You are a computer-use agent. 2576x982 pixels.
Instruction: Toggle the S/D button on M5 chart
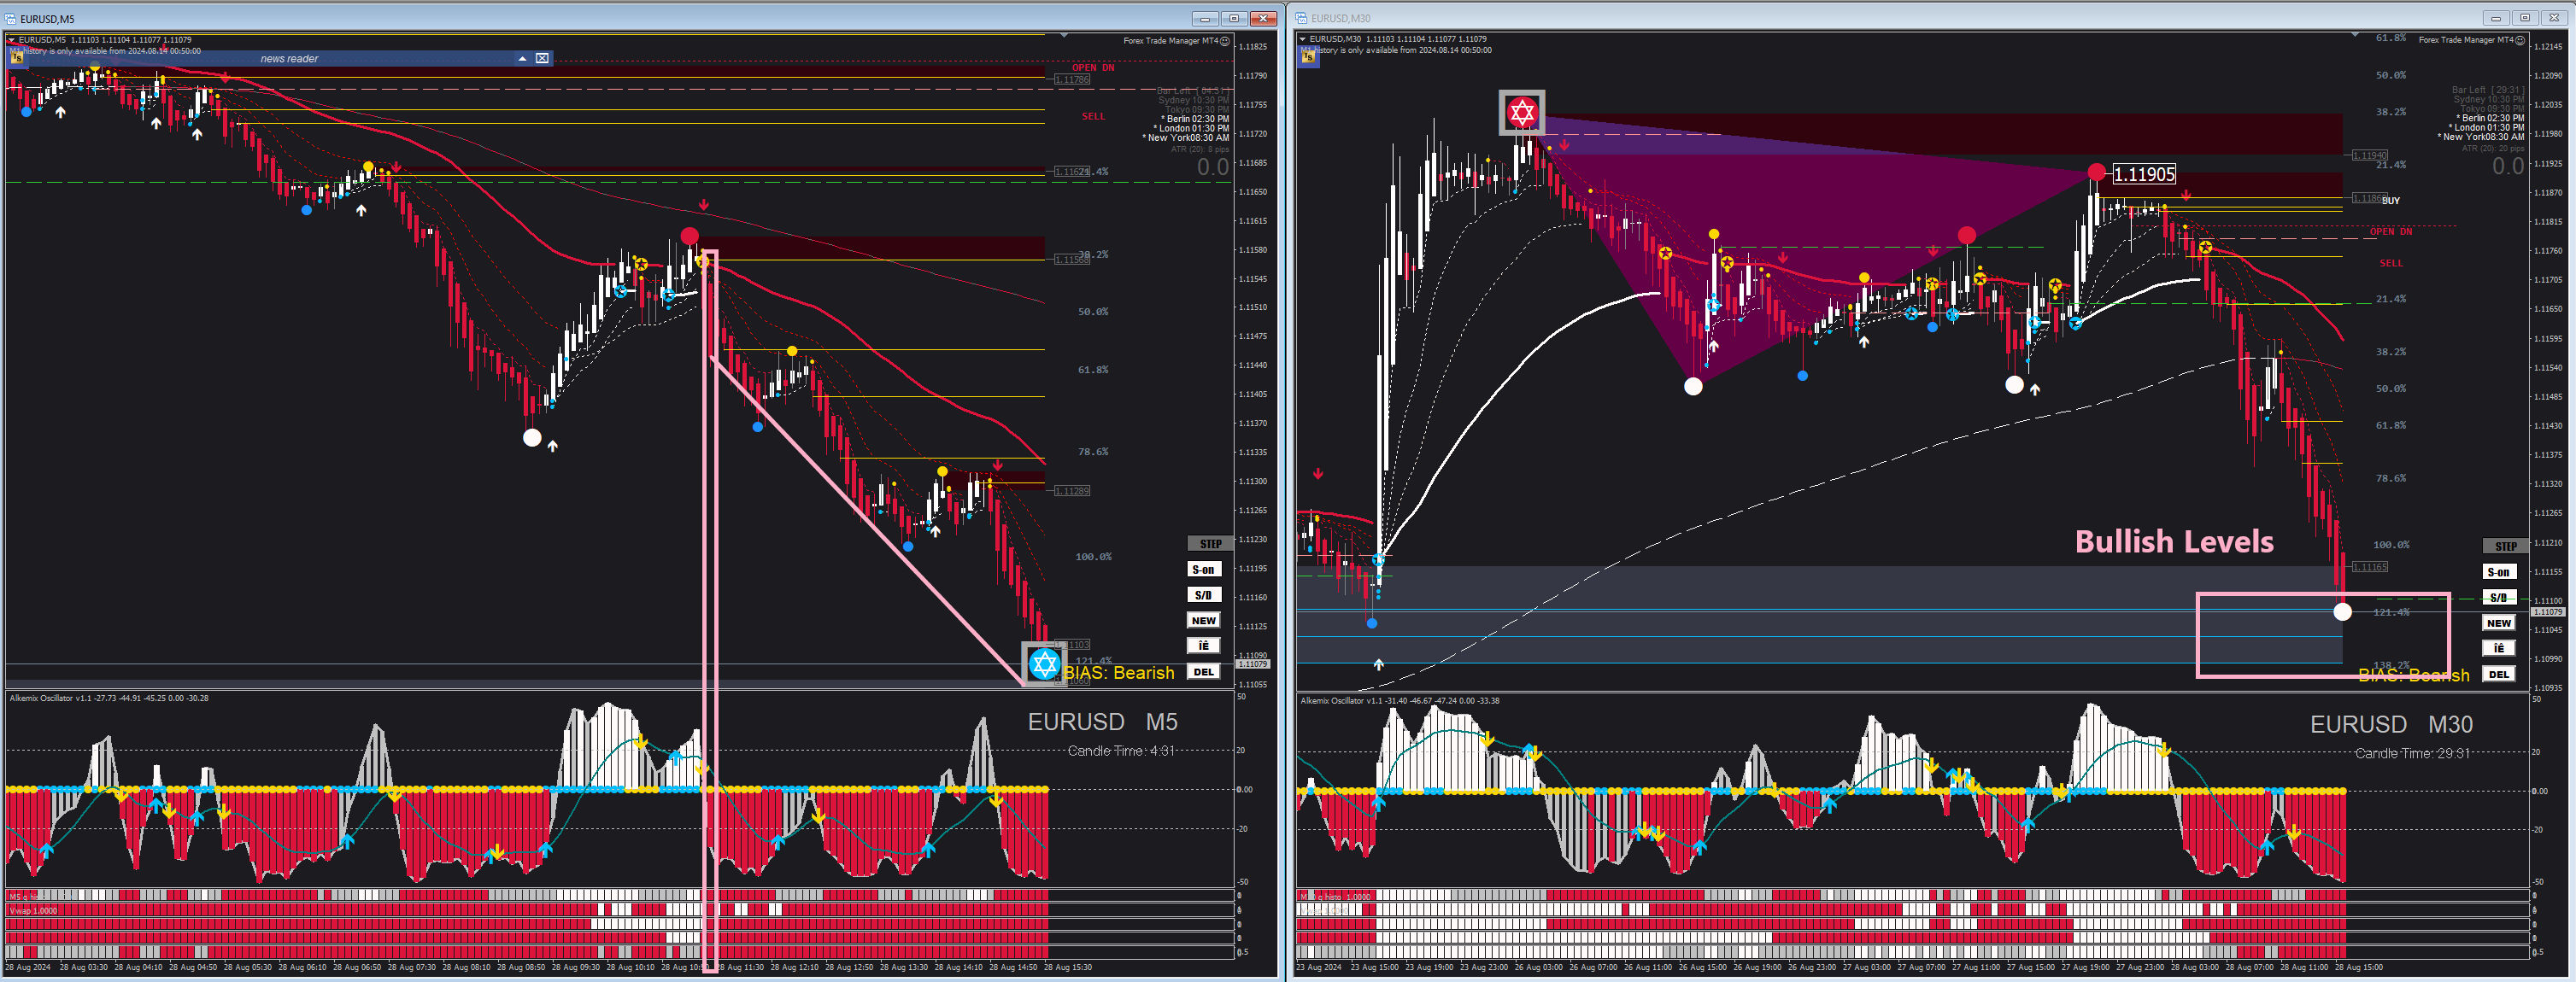(x=1204, y=595)
